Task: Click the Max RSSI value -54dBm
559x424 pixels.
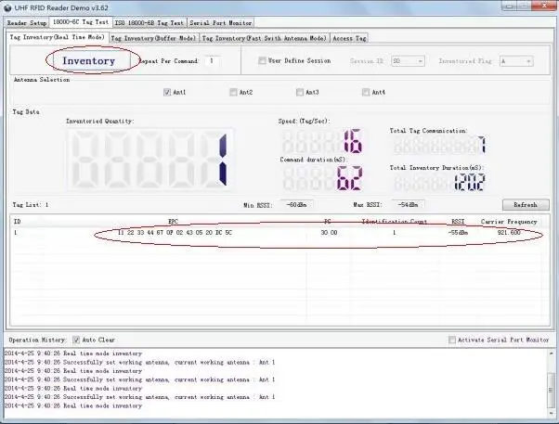Action: point(408,205)
